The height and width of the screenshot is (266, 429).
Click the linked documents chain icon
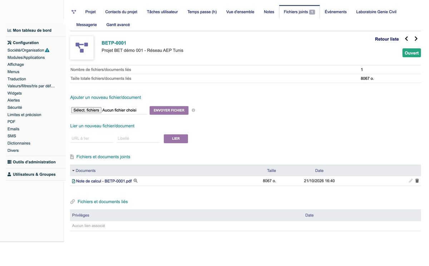[x=73, y=202]
